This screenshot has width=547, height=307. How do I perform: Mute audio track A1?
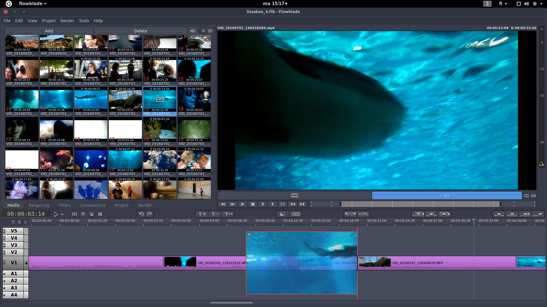coord(4,273)
